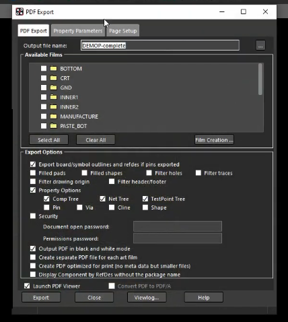Switch to the PDF Export tab
Viewport: 288px width, 322px height.
[34, 31]
